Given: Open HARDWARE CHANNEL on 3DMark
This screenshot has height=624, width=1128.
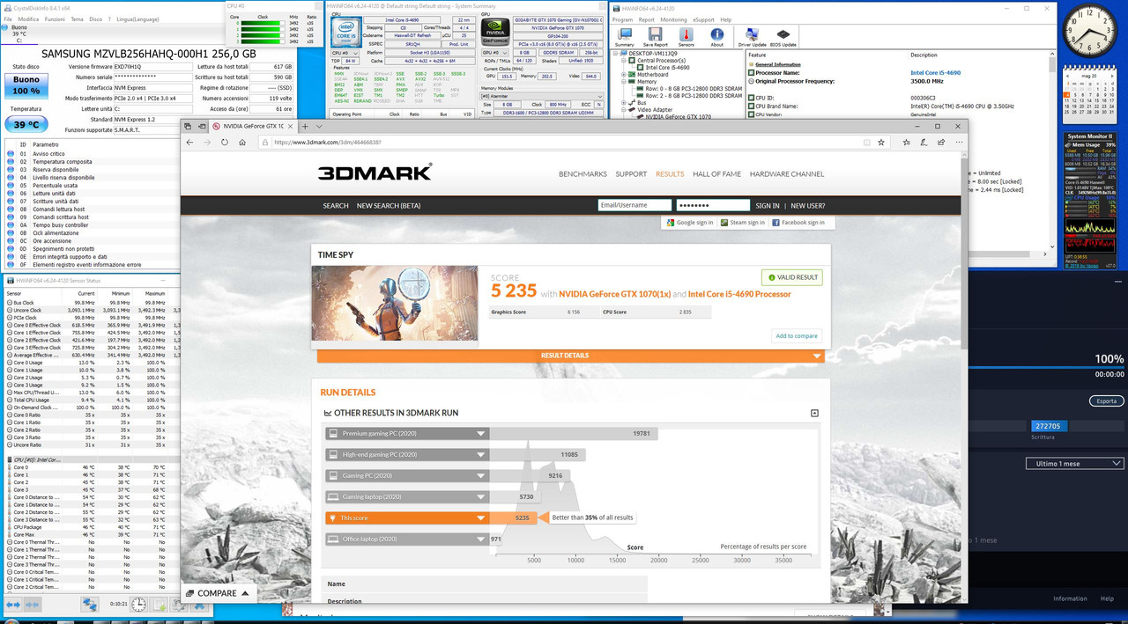Looking at the screenshot, I should 787,174.
